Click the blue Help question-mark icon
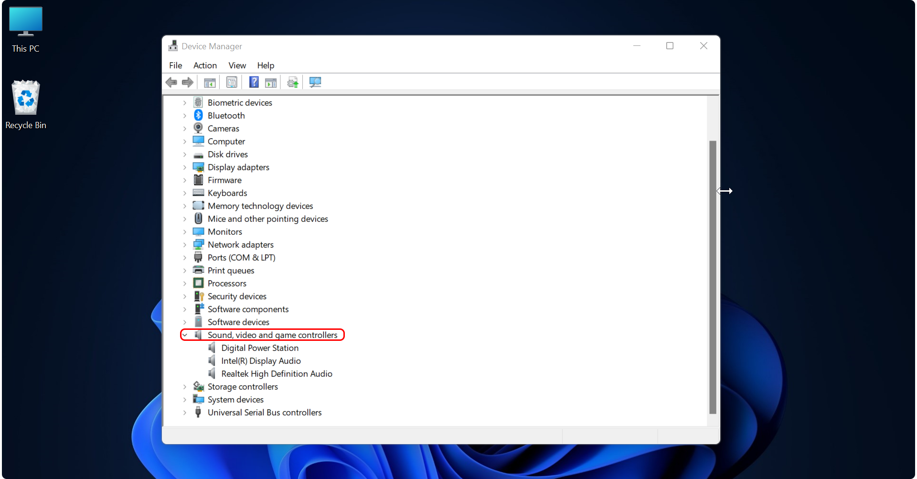This screenshot has width=917, height=479. (x=254, y=82)
